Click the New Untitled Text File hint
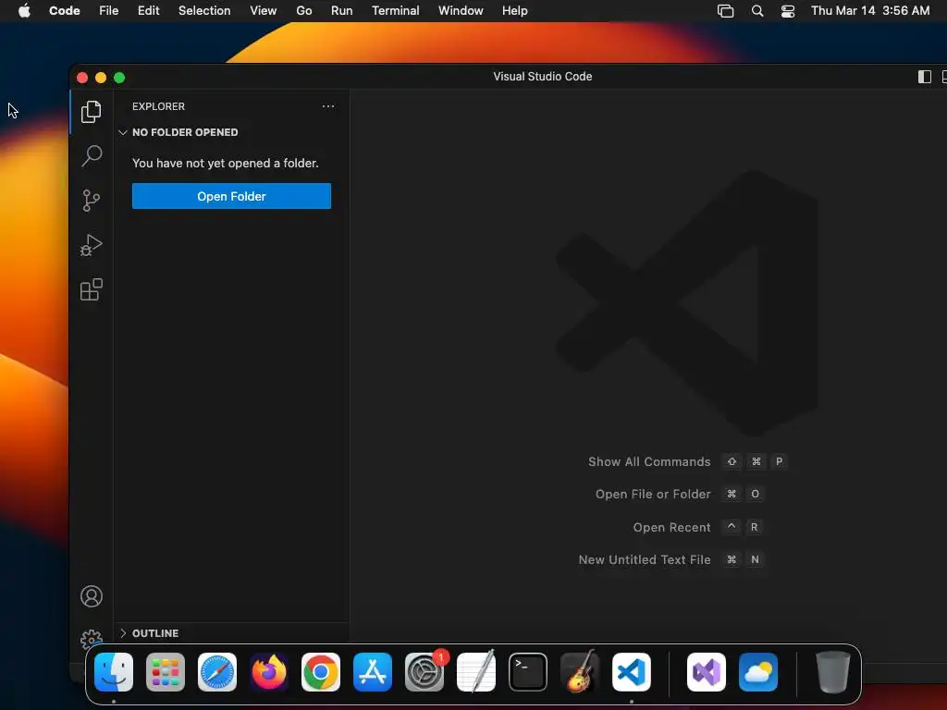This screenshot has width=947, height=710. tap(670, 559)
